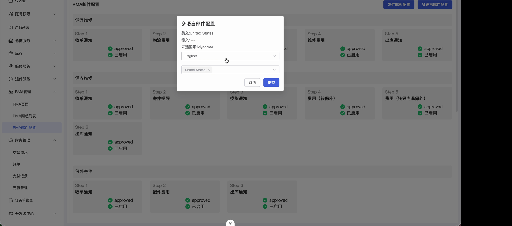Expand the 库存 menu chevron
Screen dimensions: 512x226
pyautogui.click(x=55, y=53)
